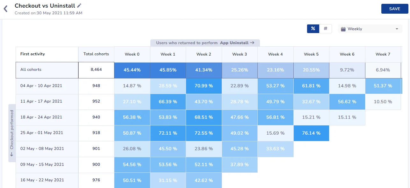410x188 pixels.
Task: Click the 45.44% All cohorts cell
Action: (132, 70)
